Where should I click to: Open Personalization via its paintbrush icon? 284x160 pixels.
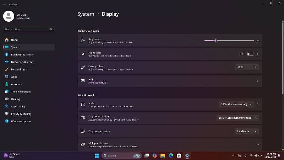[x=7, y=69]
